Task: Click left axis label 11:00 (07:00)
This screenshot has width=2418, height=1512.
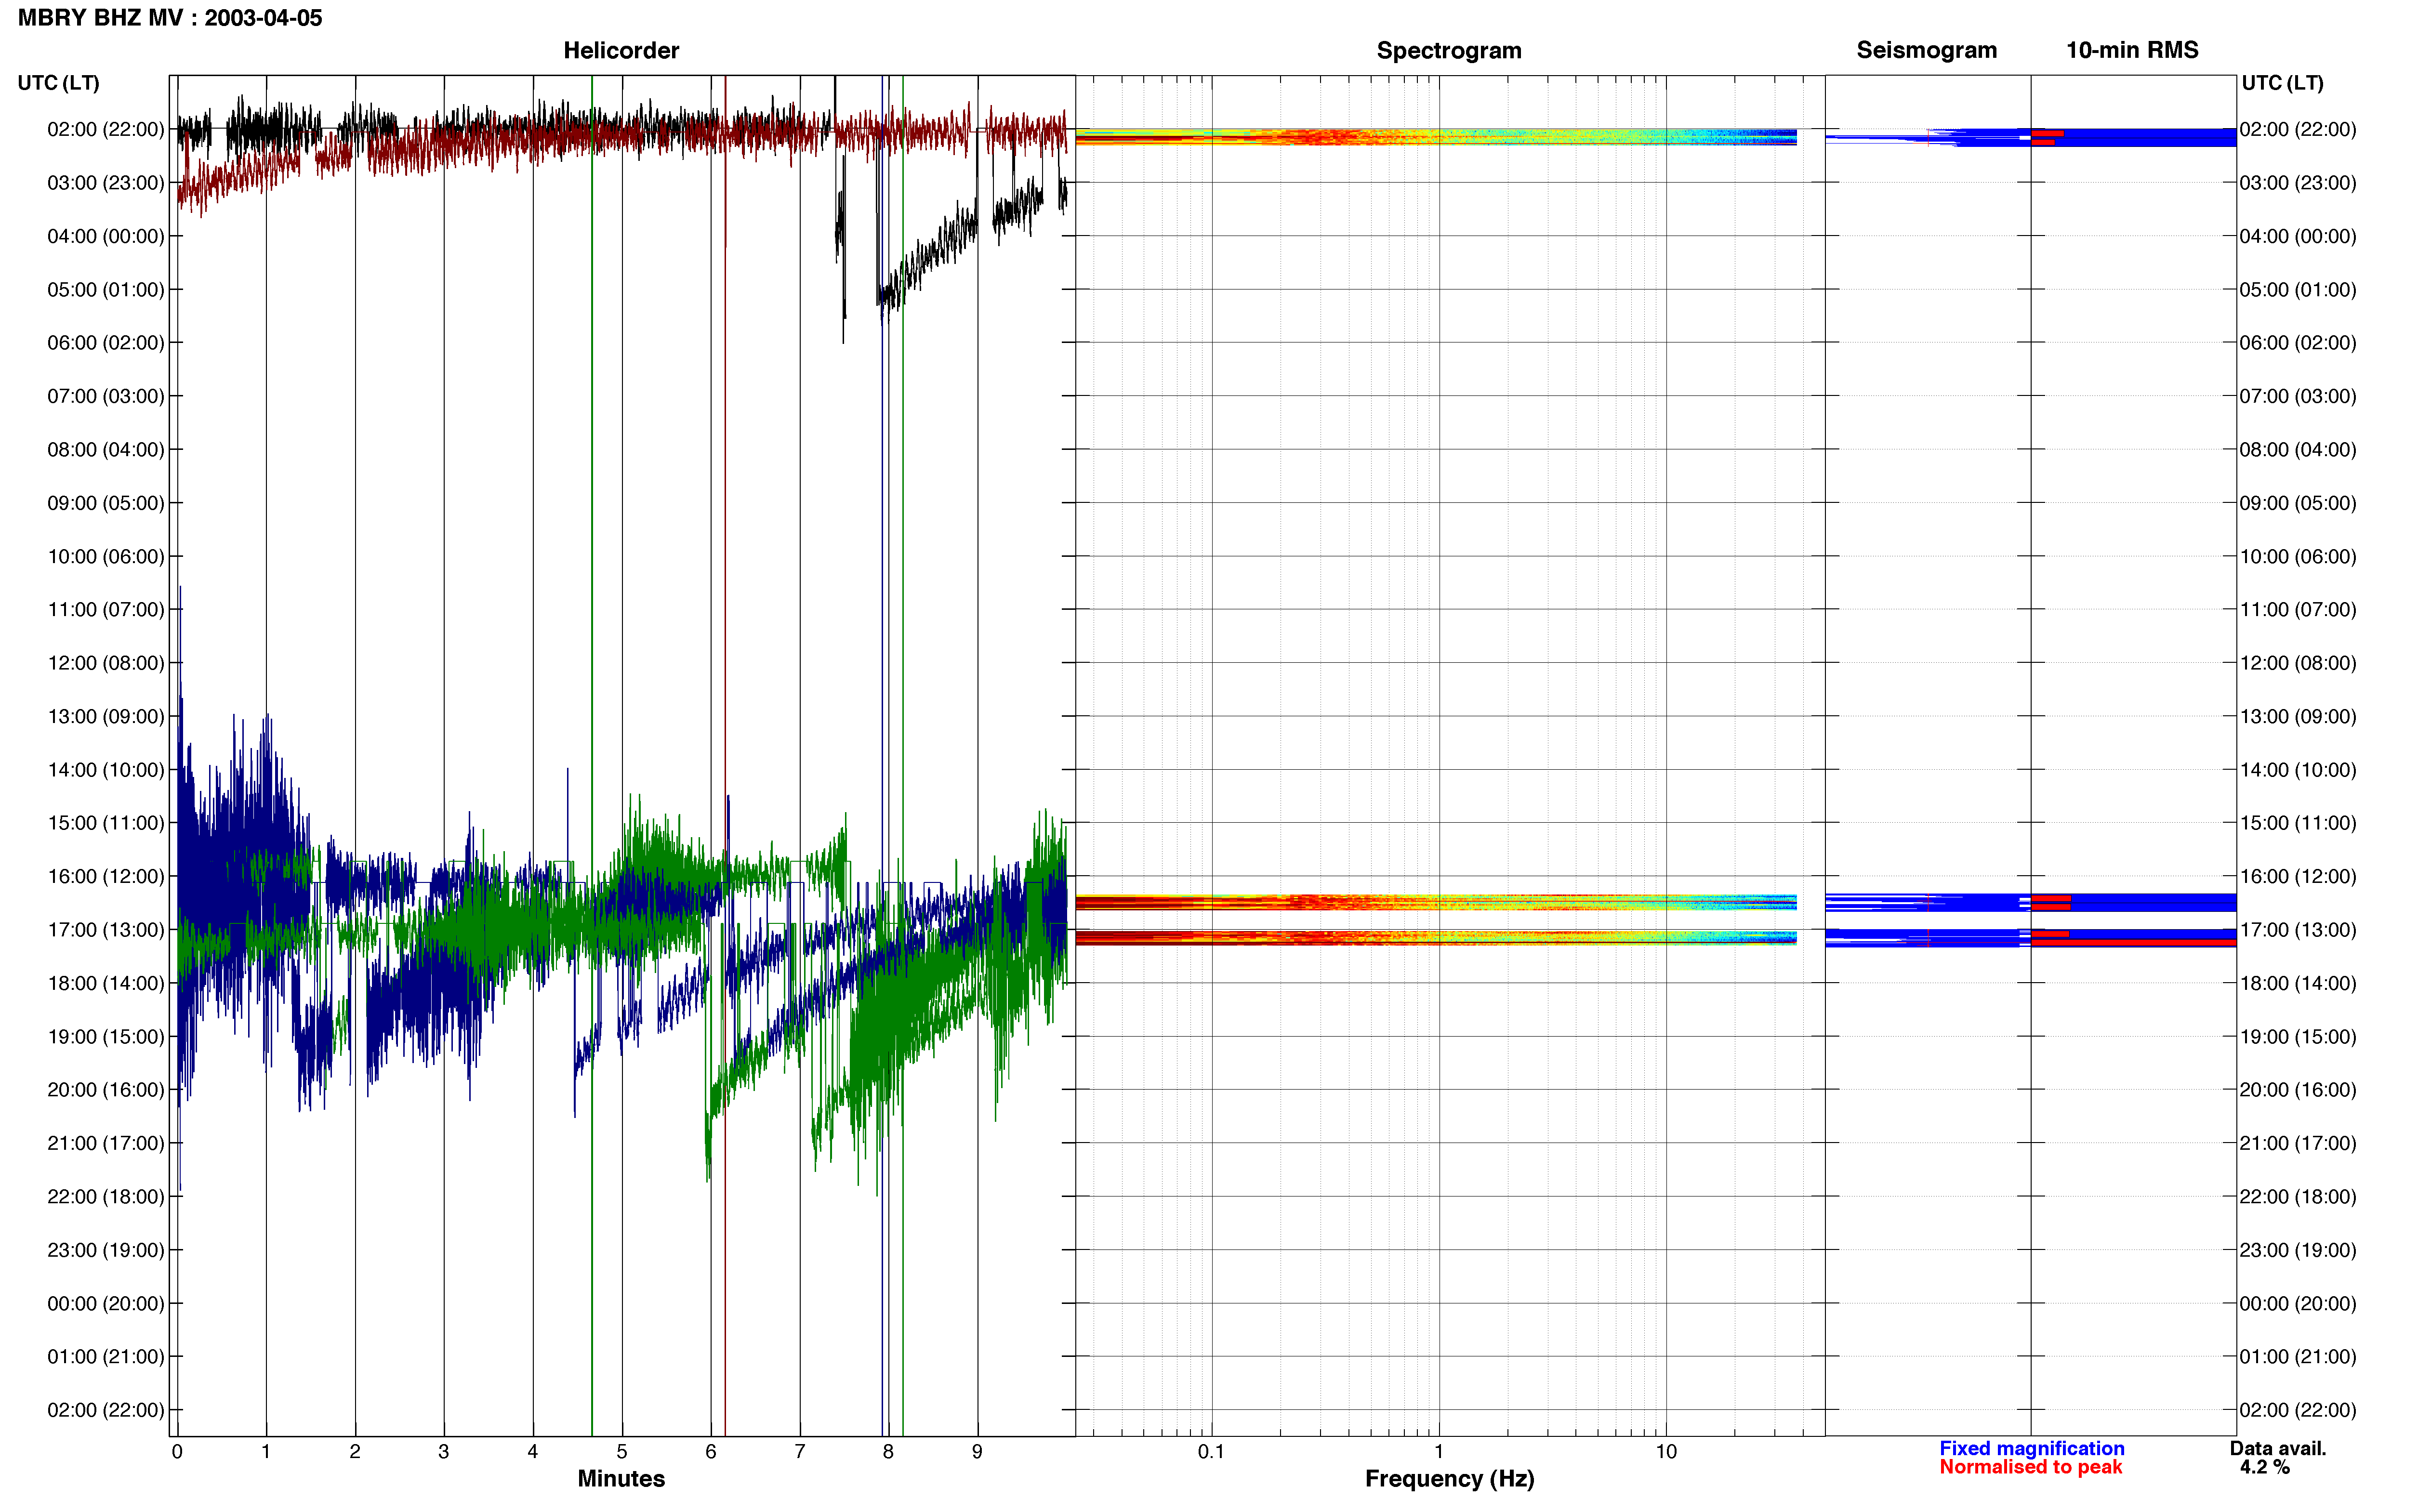Action: pyautogui.click(x=106, y=610)
